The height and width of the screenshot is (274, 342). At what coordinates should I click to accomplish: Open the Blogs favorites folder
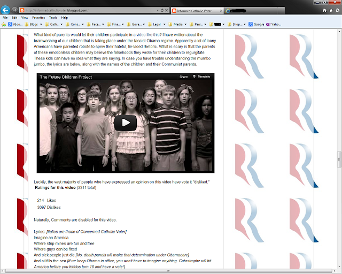click(32, 25)
